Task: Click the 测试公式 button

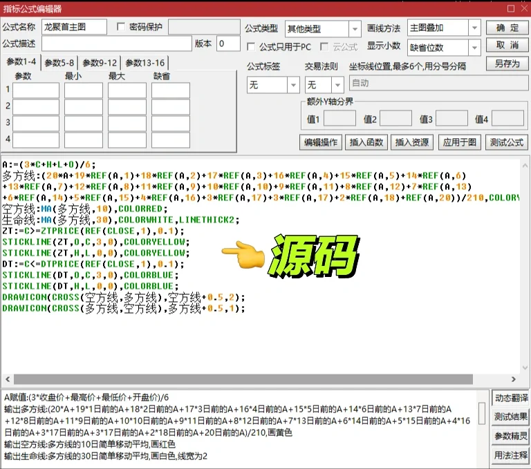Action: pyautogui.click(x=507, y=142)
